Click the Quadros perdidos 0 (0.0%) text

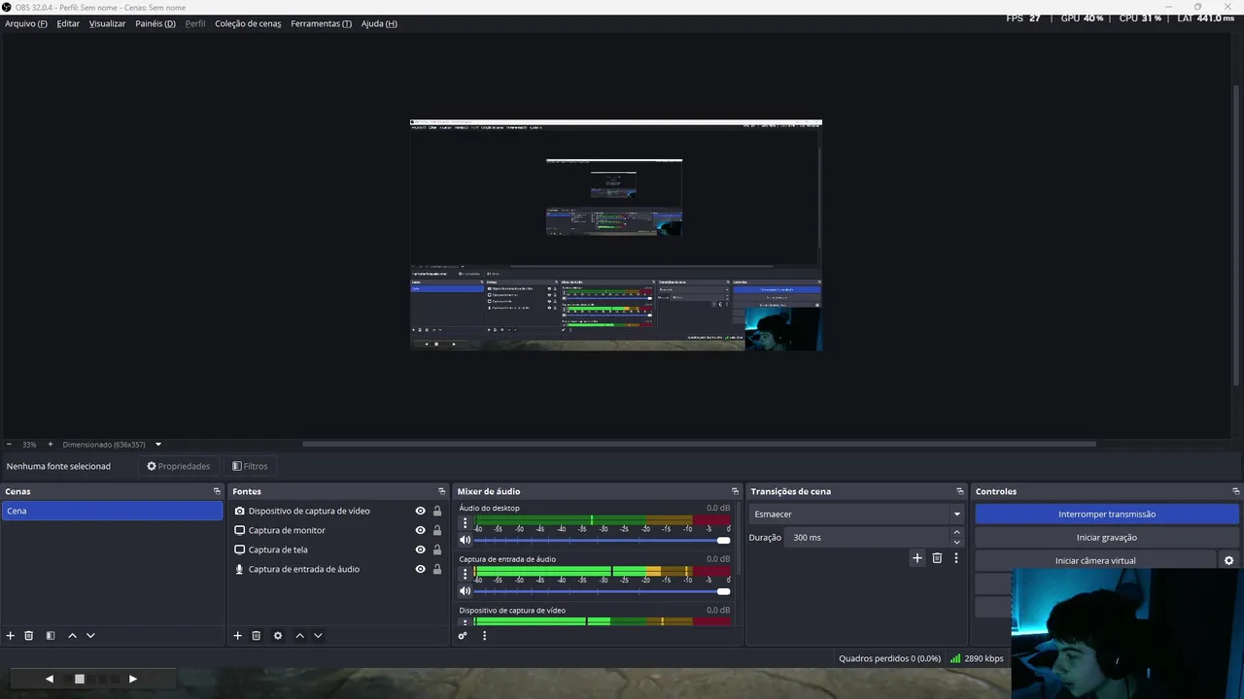coord(889,658)
